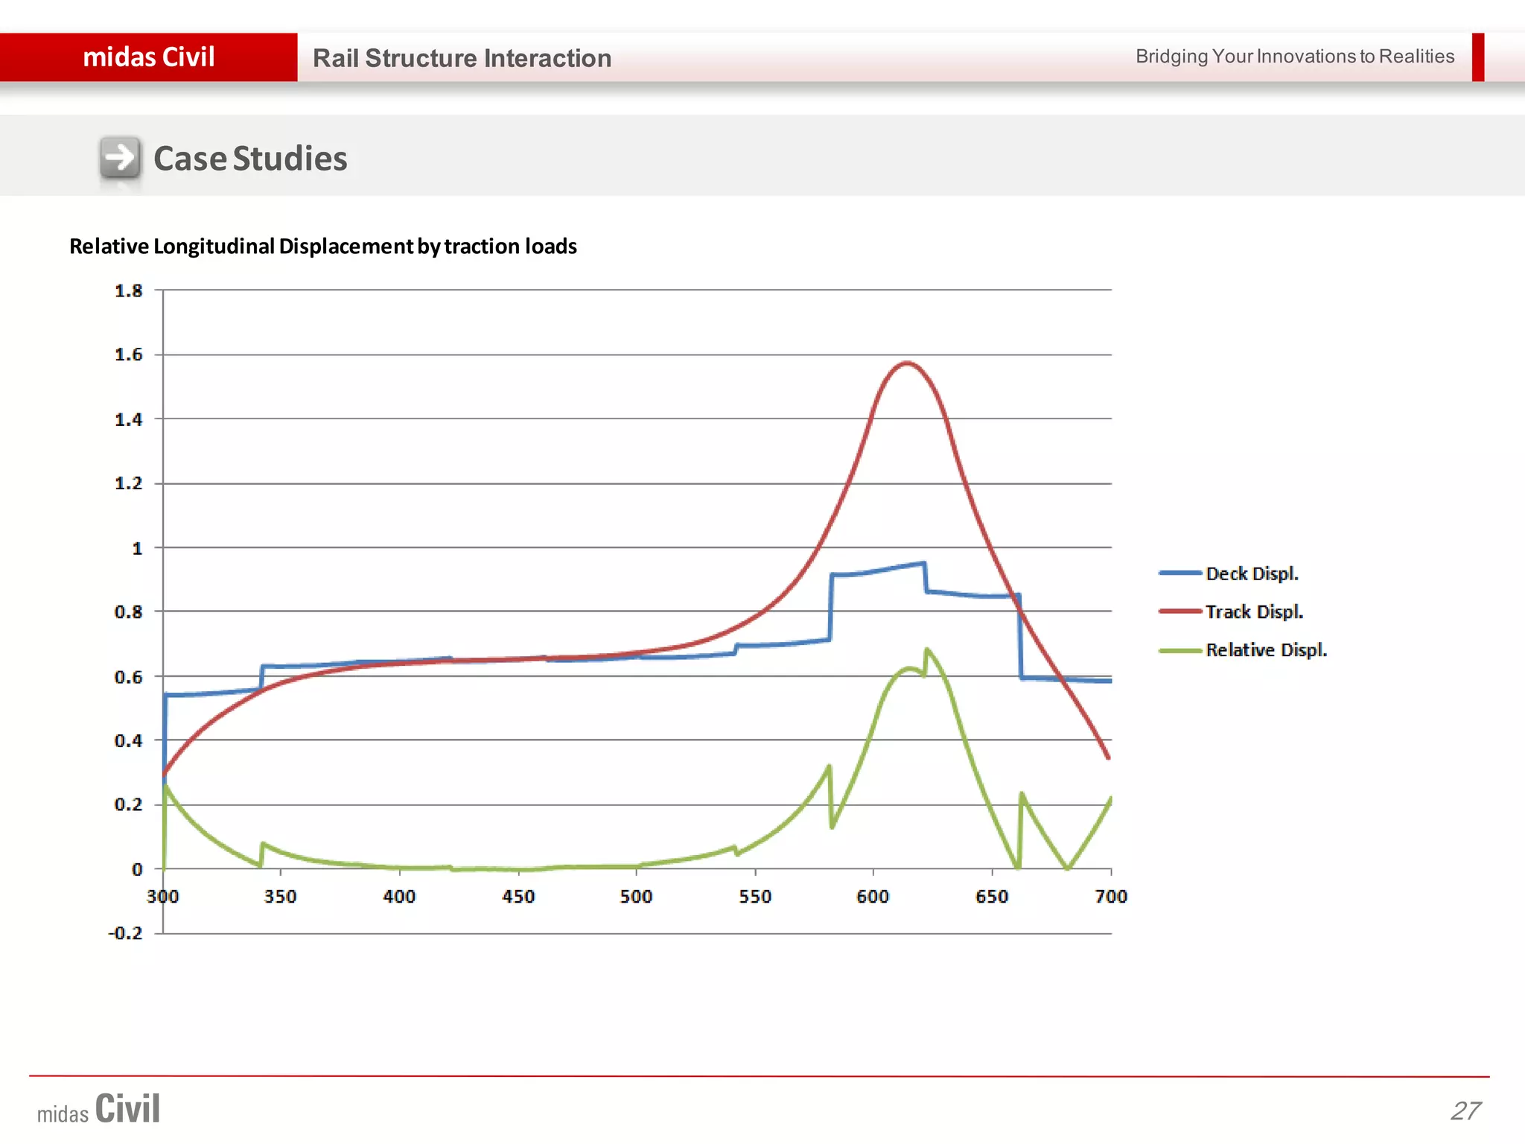Click the red accent bar at header right
Image resolution: width=1525 pixels, height=1144 pixels.
[1478, 57]
